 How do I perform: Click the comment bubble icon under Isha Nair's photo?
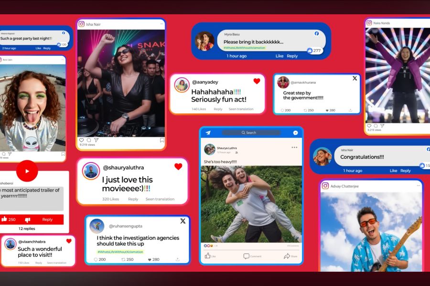point(88,140)
